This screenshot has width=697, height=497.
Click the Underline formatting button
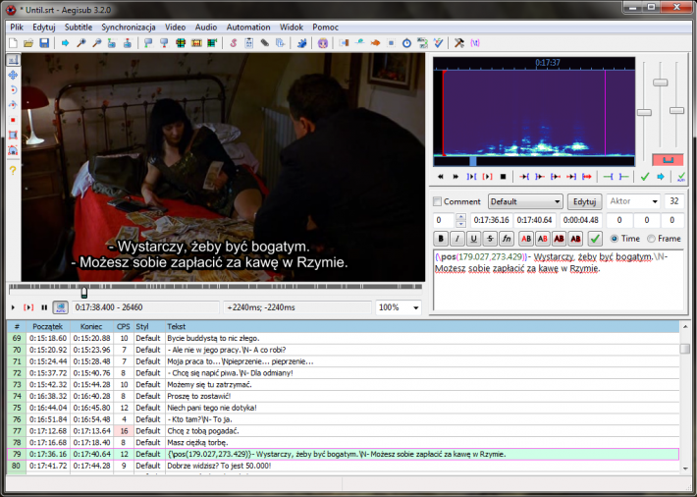473,239
